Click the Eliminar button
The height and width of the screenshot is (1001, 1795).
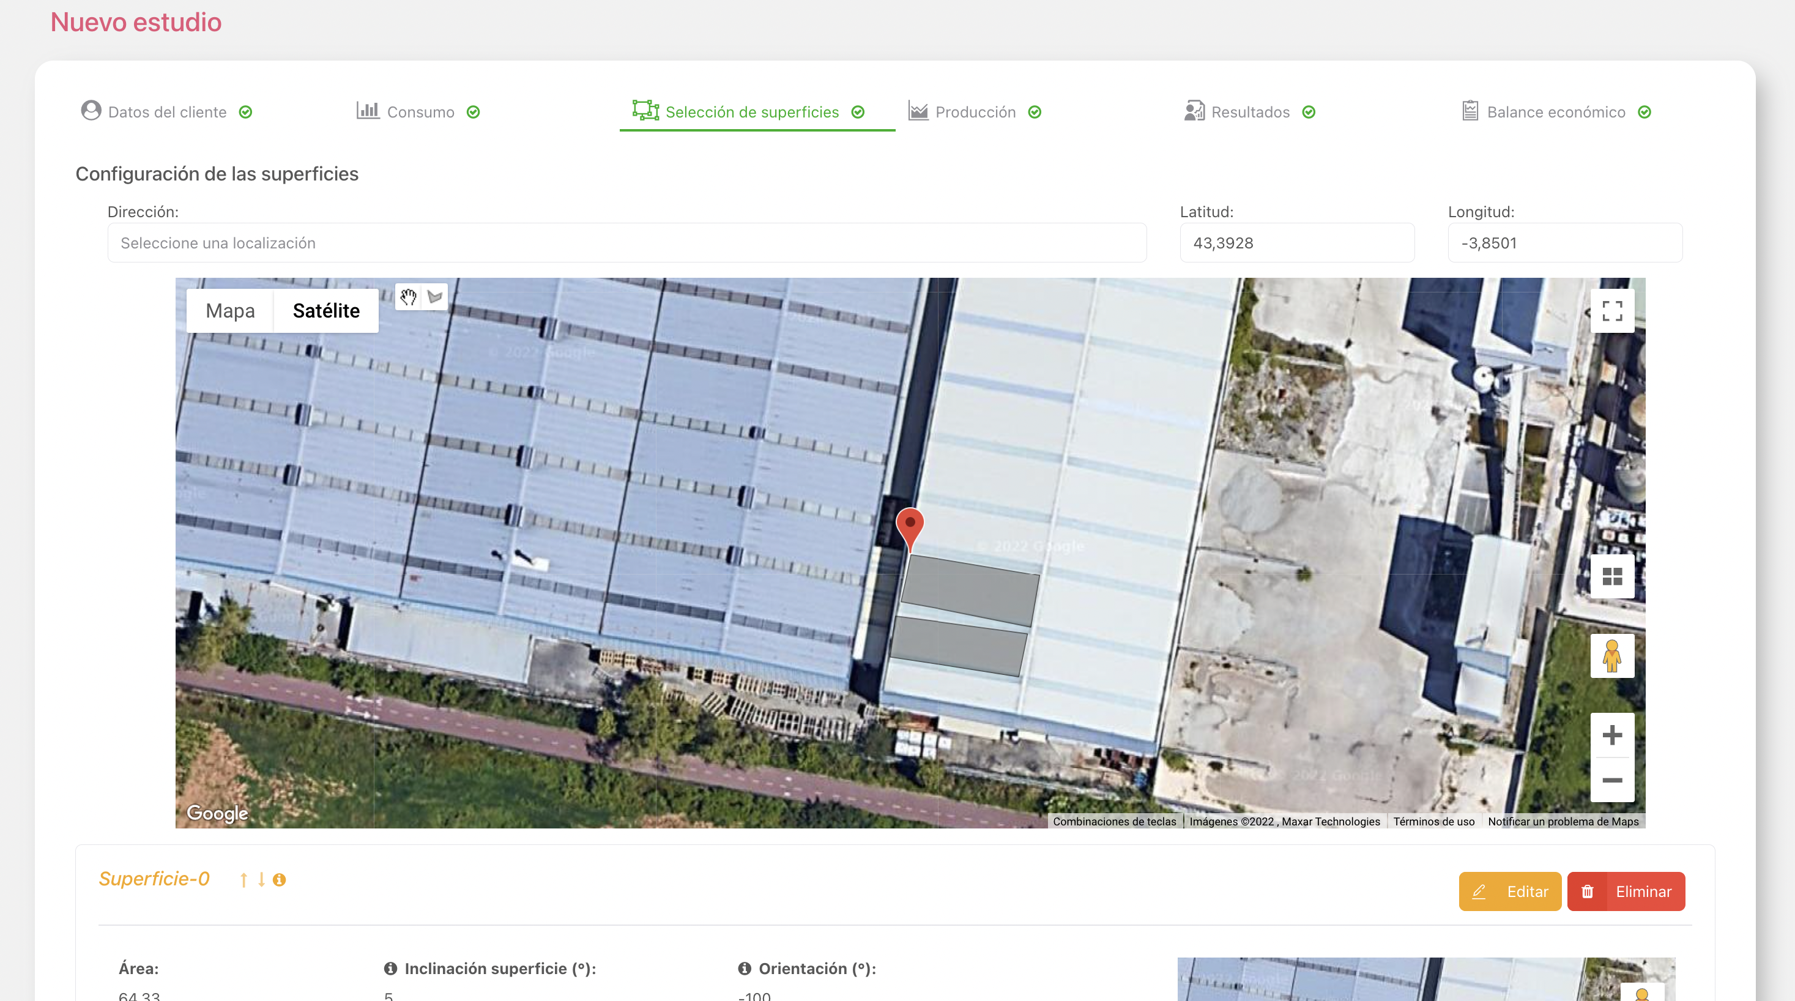coord(1626,891)
